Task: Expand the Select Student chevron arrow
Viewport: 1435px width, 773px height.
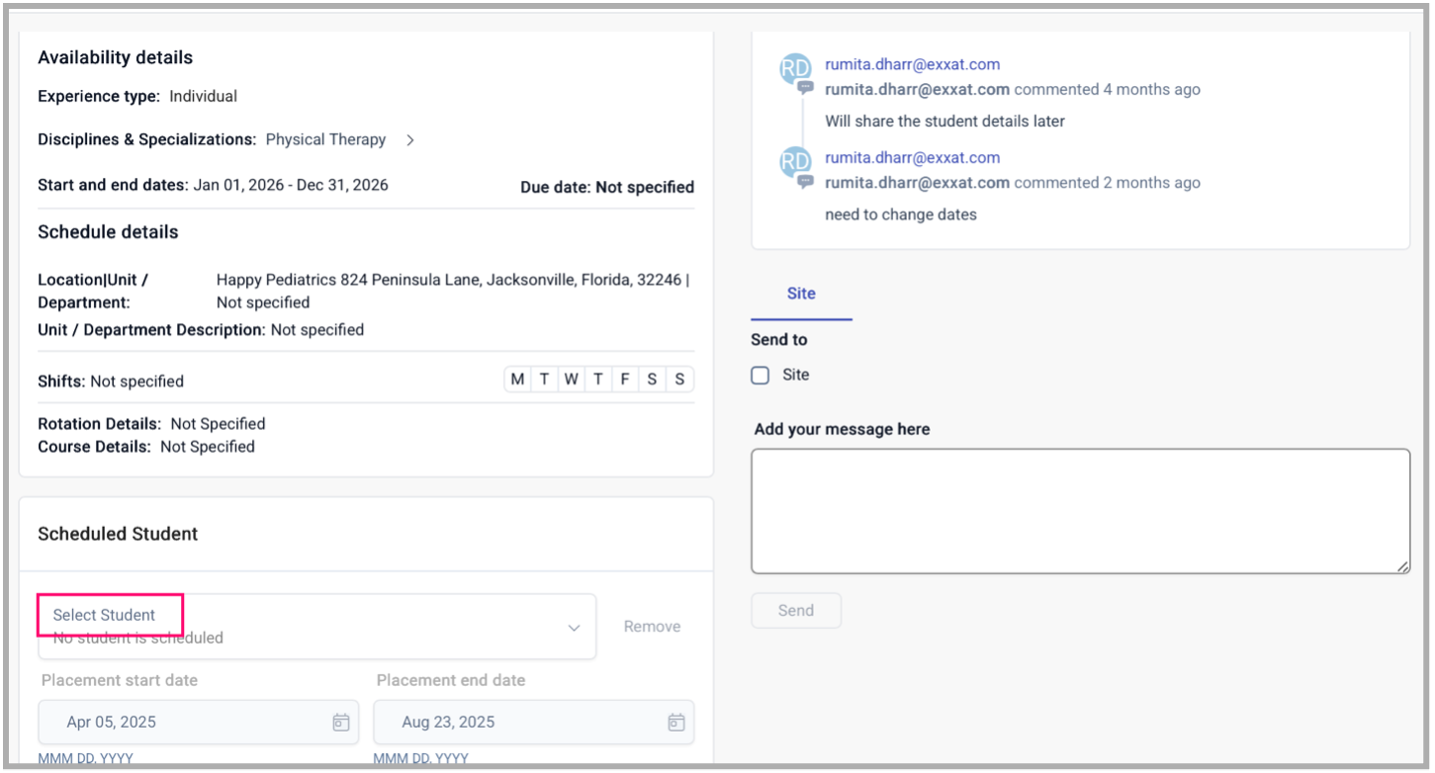Action: pyautogui.click(x=574, y=628)
